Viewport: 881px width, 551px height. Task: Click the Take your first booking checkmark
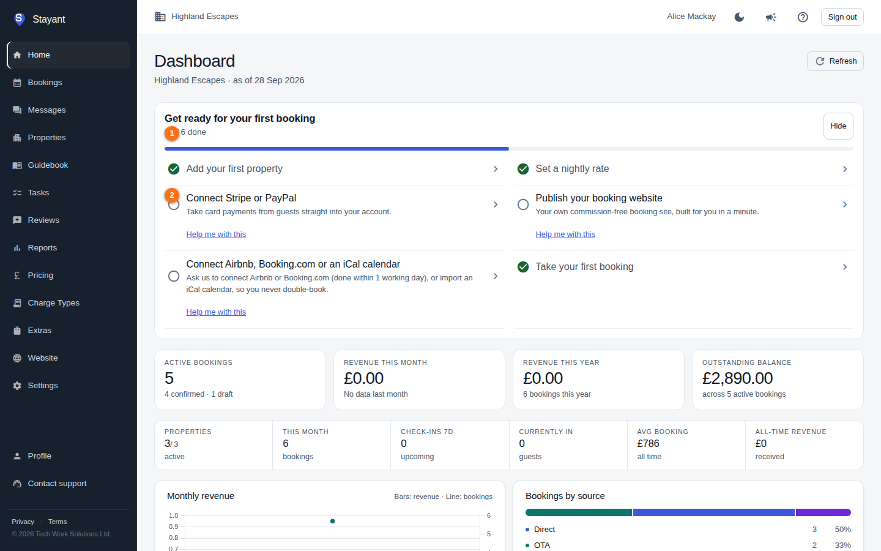click(x=523, y=267)
